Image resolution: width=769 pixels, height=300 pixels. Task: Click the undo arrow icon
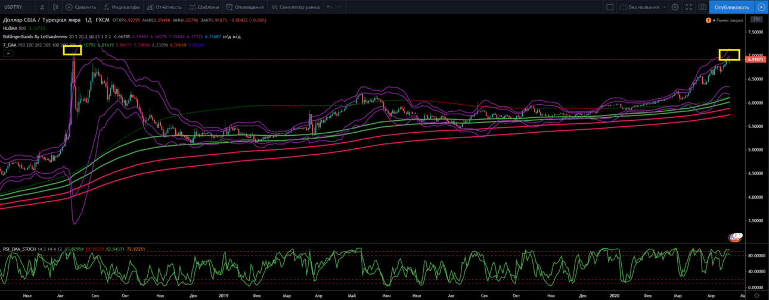click(x=330, y=7)
